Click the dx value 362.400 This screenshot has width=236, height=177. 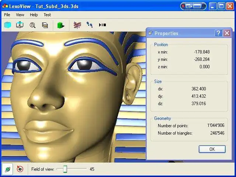click(x=199, y=88)
